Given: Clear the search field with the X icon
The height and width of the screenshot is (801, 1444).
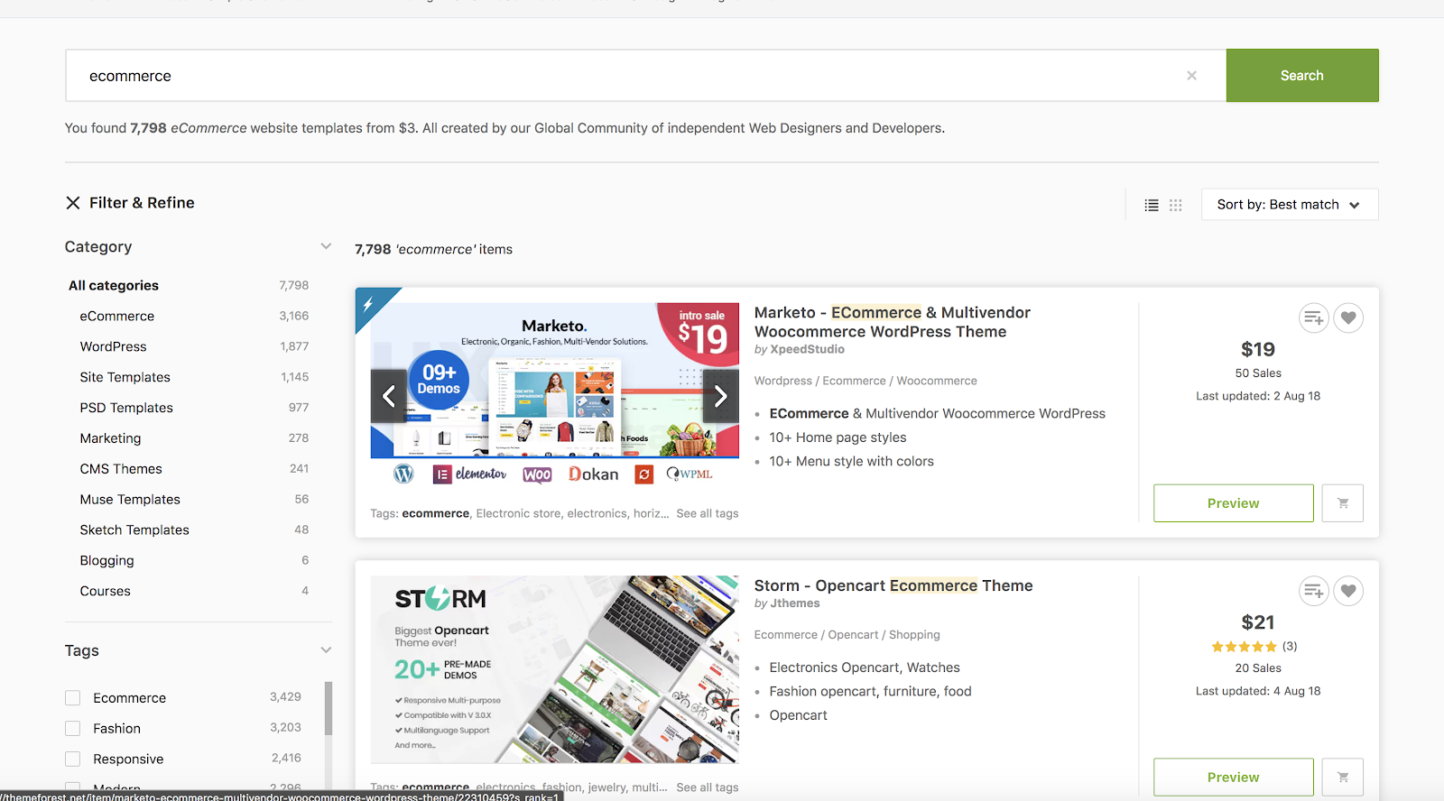Looking at the screenshot, I should [x=1191, y=76].
